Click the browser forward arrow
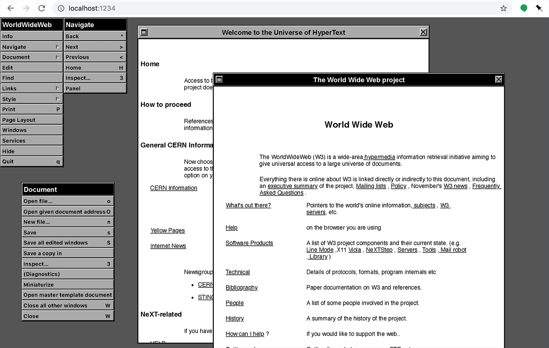549x348 pixels. (x=26, y=8)
